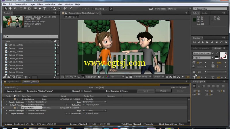Viewport: 230px width, 129px height.
Task: Select the Clone Stamp tool
Action: [55, 9]
